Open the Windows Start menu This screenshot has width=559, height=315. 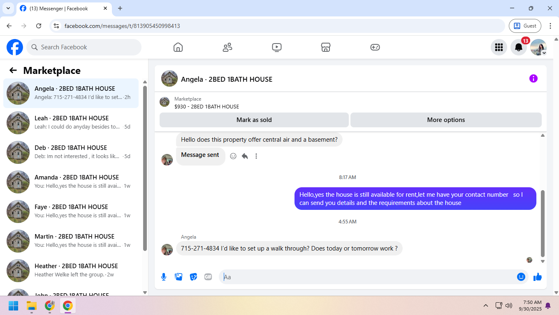(x=14, y=306)
